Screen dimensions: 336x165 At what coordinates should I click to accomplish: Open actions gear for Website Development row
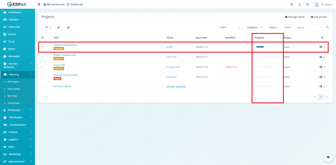tap(322, 47)
